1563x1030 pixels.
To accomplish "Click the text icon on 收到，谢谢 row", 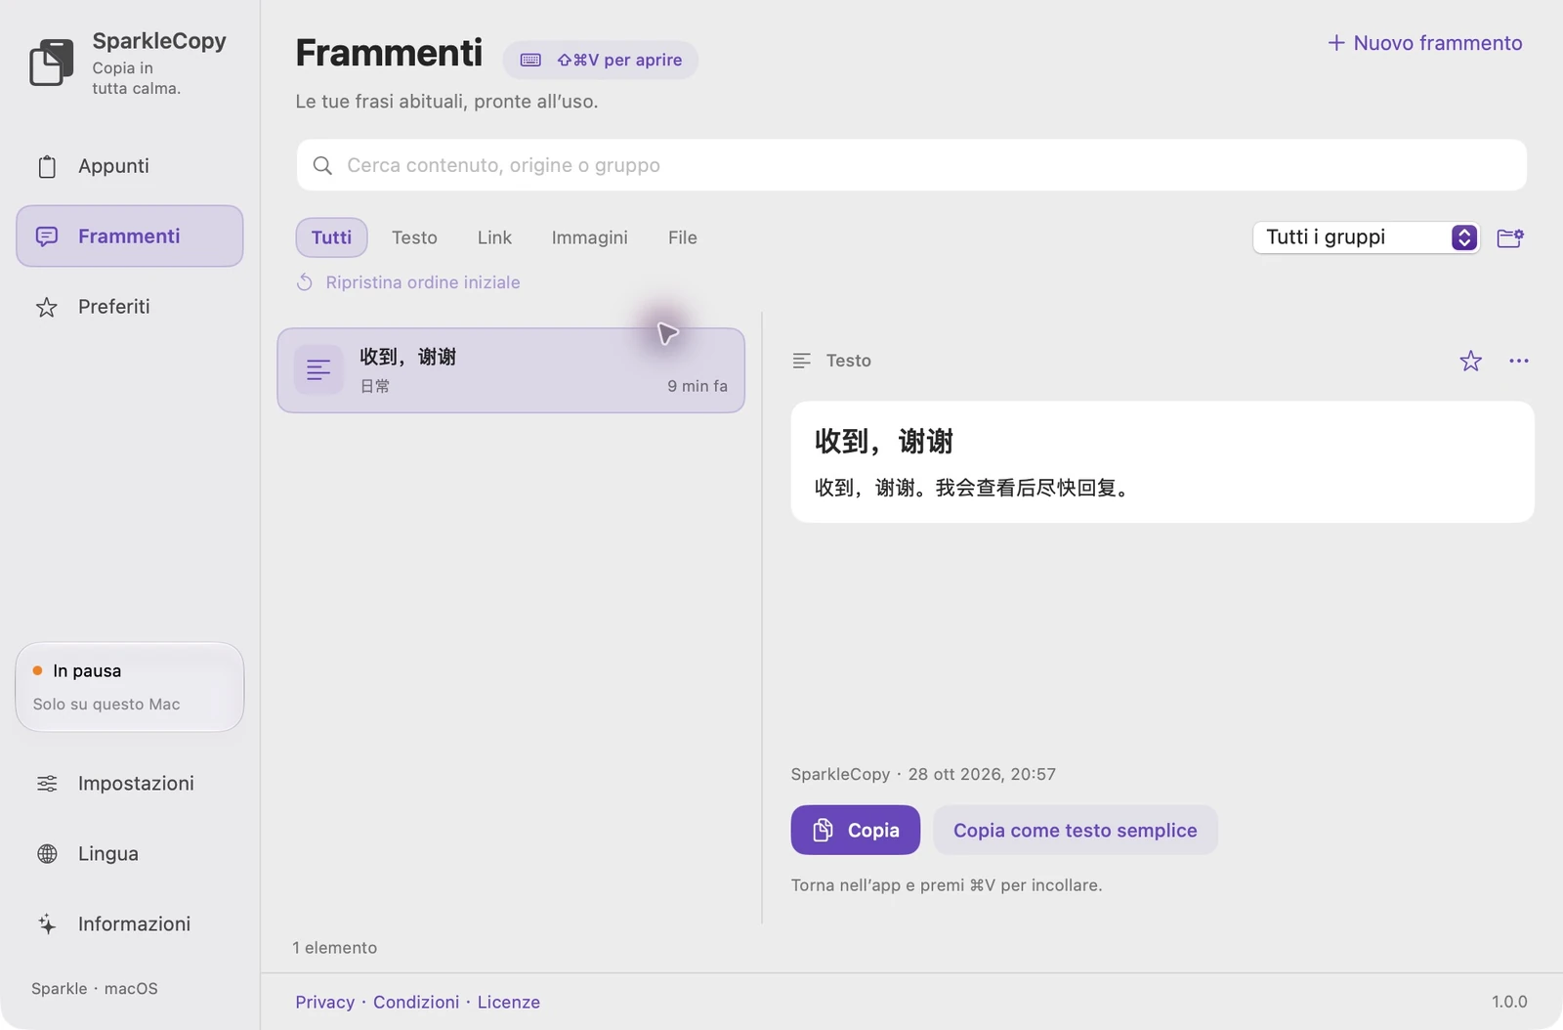I will click(318, 370).
